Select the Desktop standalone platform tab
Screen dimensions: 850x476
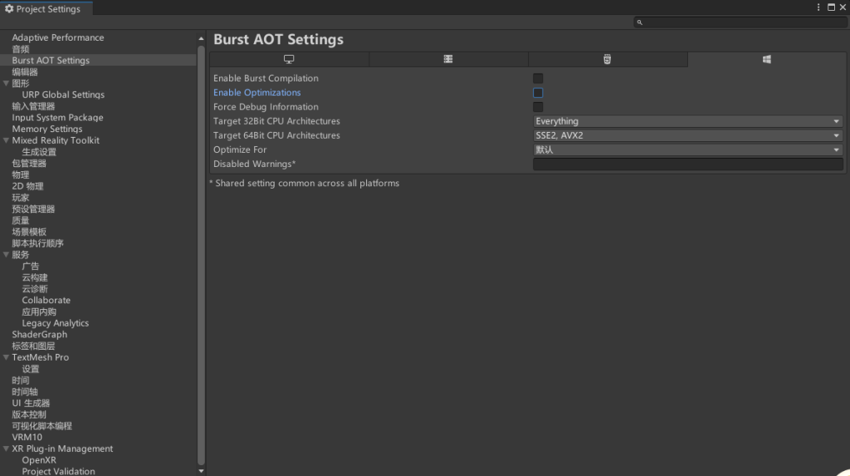pyautogui.click(x=289, y=59)
